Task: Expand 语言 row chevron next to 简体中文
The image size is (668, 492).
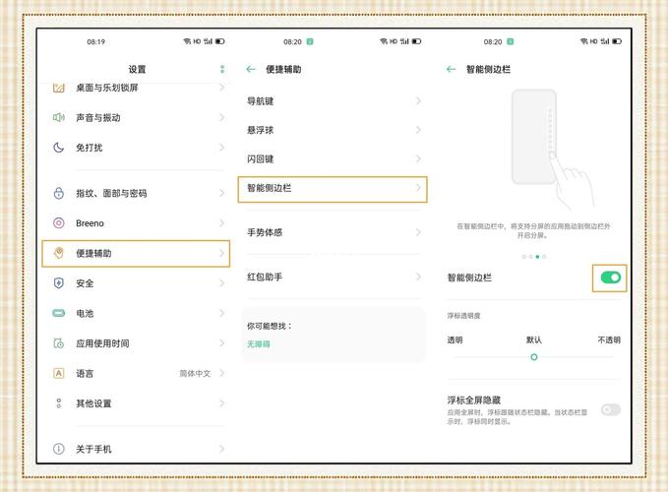Action: click(221, 373)
